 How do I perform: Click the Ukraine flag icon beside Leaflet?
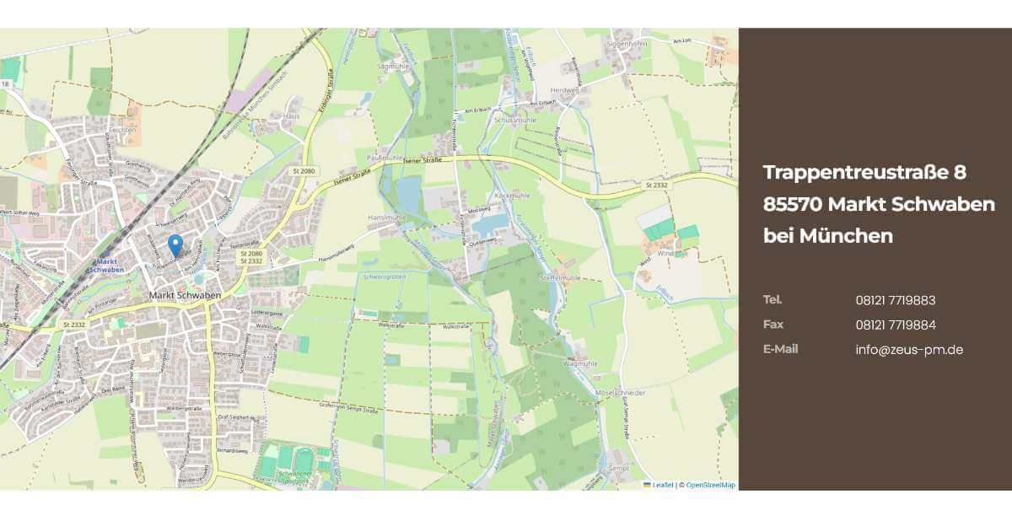(x=647, y=485)
